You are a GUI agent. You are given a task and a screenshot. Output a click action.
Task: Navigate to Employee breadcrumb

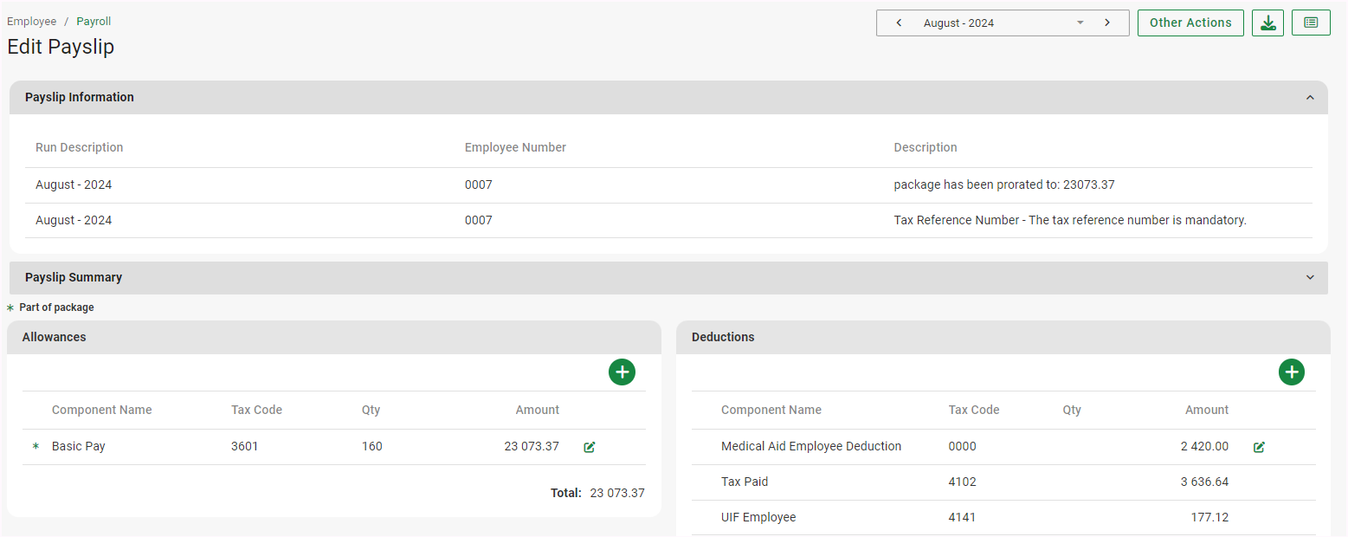[x=32, y=22]
